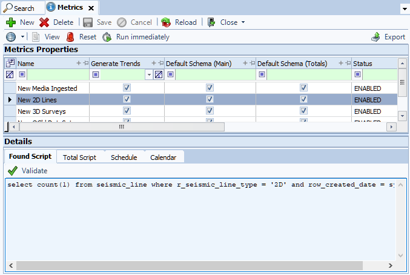The image size is (410, 275).
Task: Click the green checkmark Validate icon
Action: coord(13,171)
